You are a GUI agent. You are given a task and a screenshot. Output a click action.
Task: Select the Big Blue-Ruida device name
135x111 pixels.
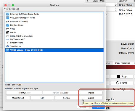[17, 25]
